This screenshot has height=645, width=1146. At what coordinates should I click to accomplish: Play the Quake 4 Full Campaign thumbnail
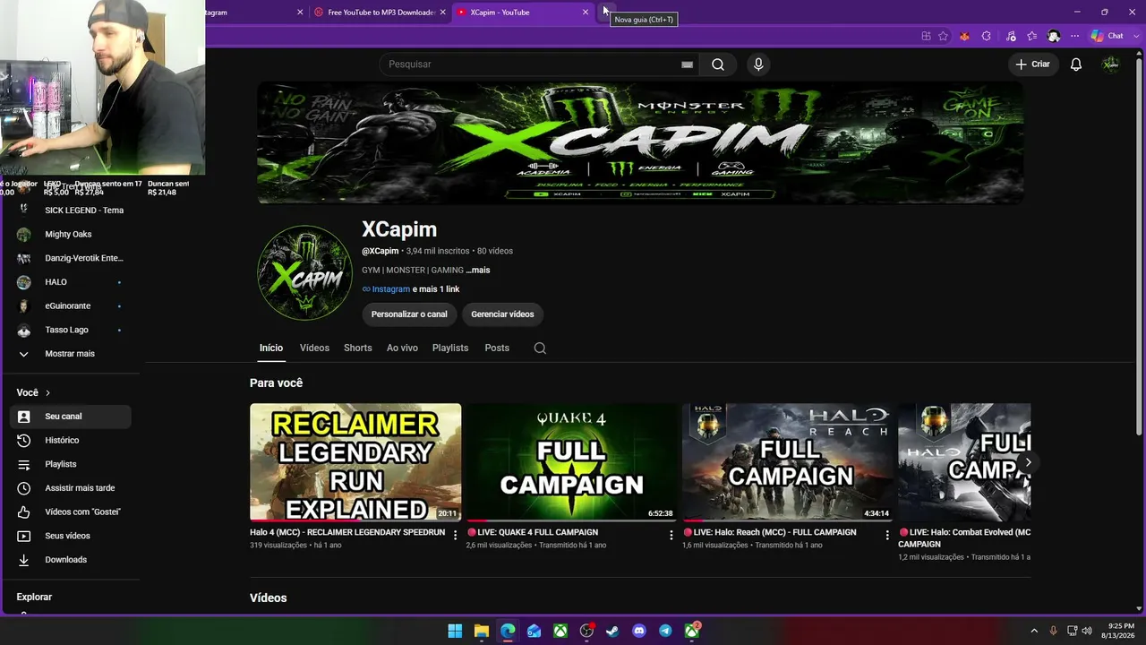(x=571, y=462)
